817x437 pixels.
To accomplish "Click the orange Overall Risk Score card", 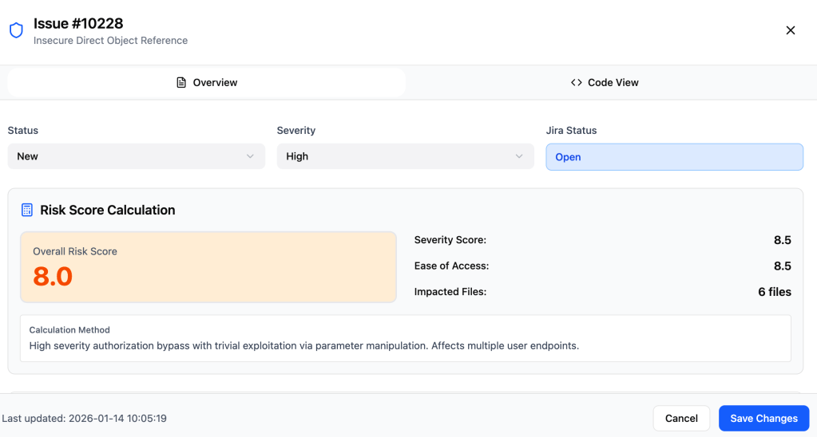I will pyautogui.click(x=208, y=267).
